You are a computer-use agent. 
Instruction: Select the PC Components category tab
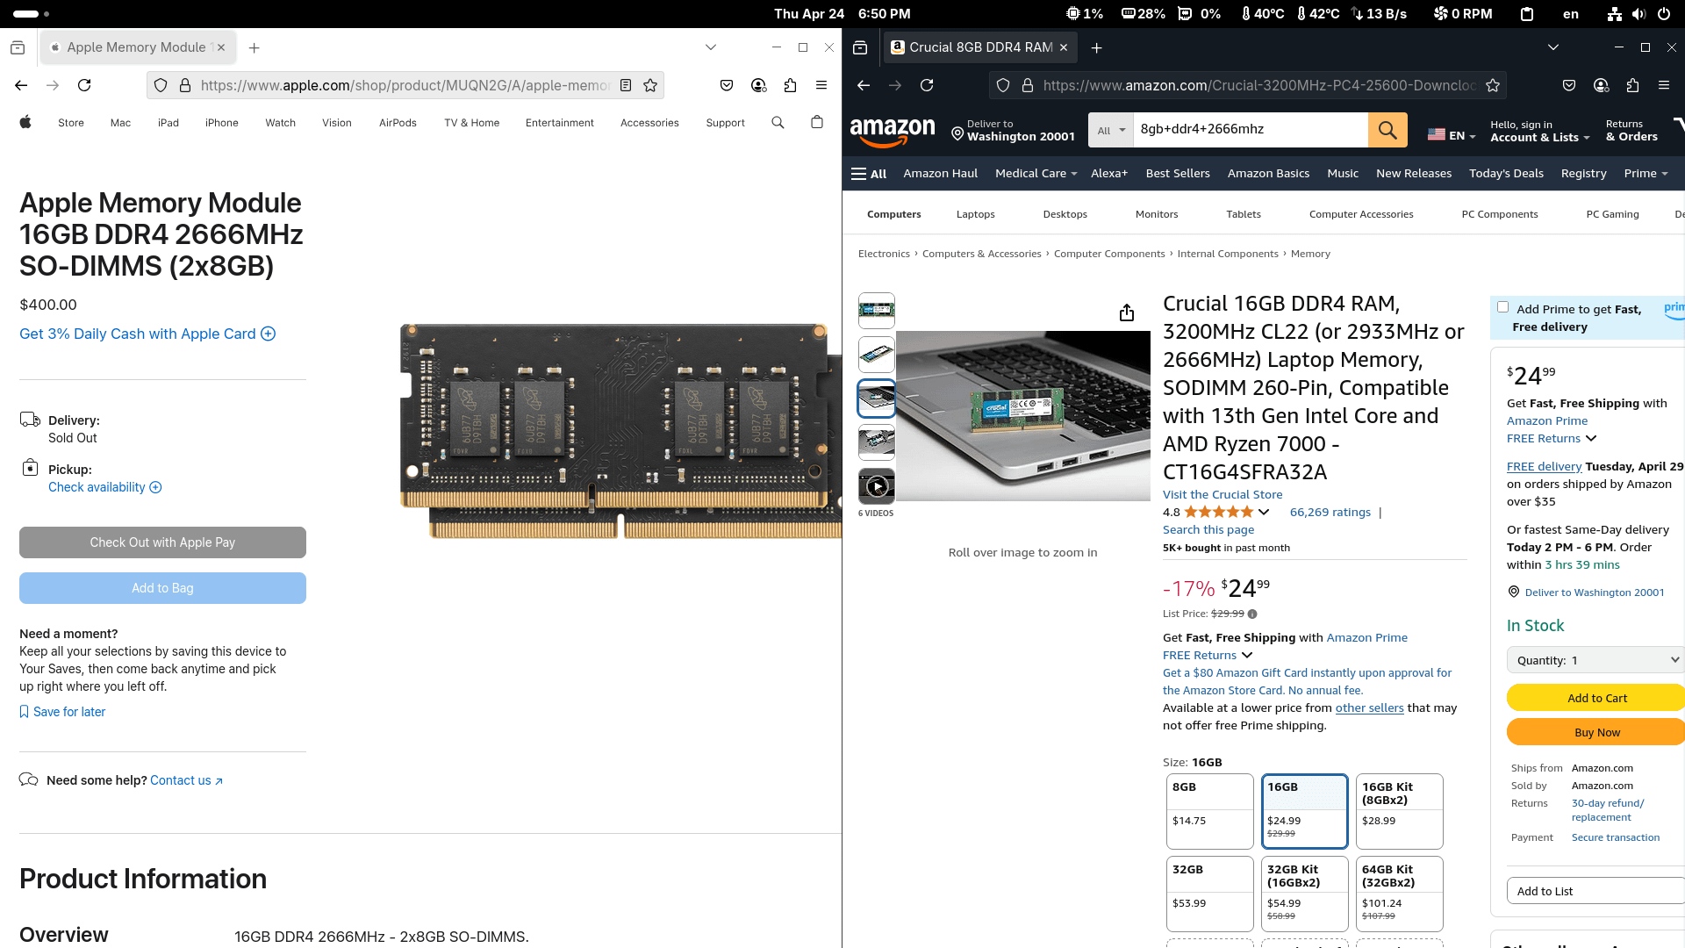point(1500,214)
